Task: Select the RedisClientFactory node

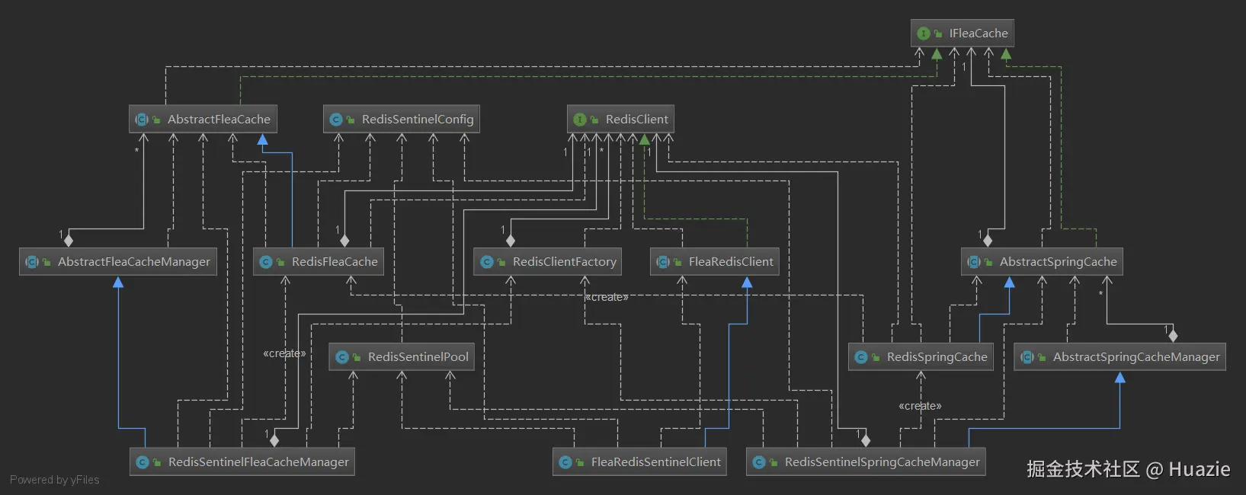Action: point(548,262)
